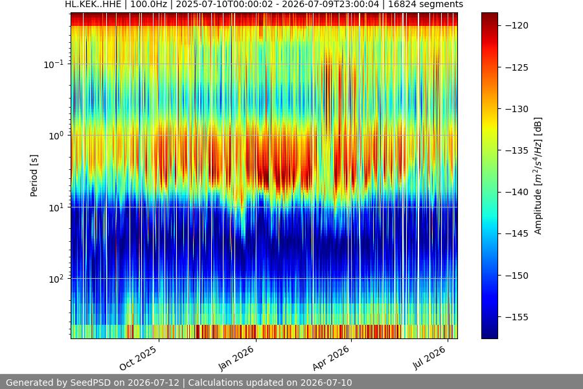Screen dimensions: 583x389
Task: Click the −155 colorbar tick label
Action: point(517,317)
